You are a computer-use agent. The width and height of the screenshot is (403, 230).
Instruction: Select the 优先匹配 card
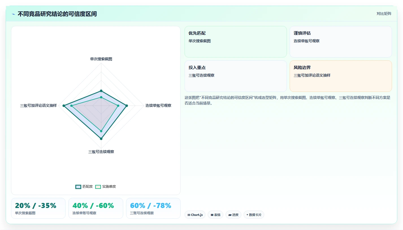click(x=236, y=42)
